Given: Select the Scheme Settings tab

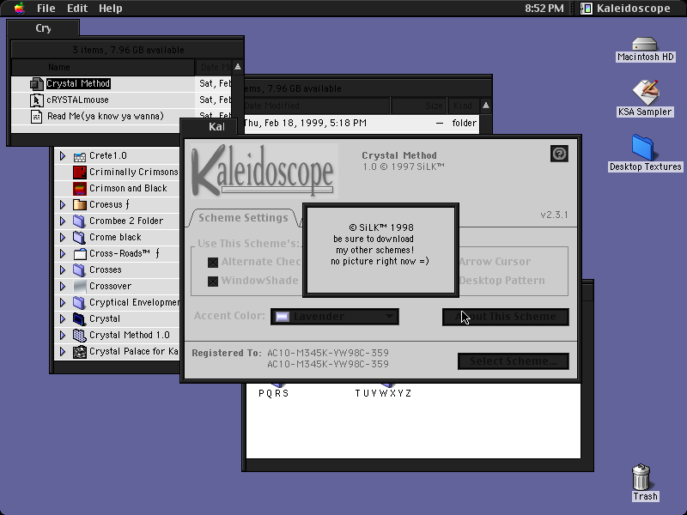Looking at the screenshot, I should tap(243, 218).
